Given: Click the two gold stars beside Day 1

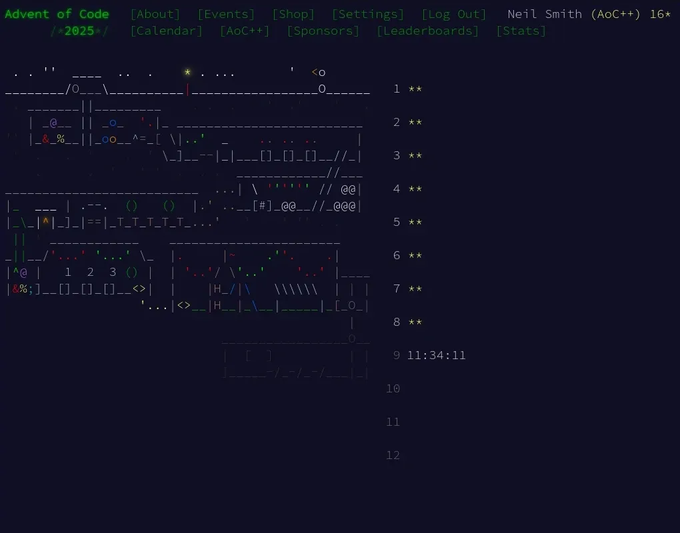Looking at the screenshot, I should 415,88.
